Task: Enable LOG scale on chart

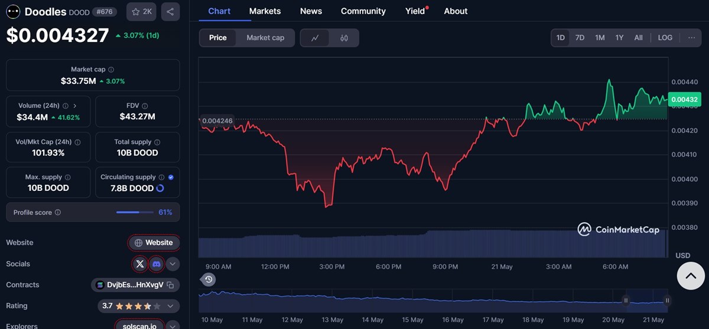Action: point(665,38)
